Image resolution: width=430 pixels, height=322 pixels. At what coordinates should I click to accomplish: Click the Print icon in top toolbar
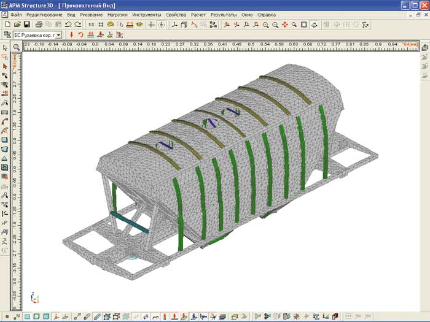tap(38, 25)
